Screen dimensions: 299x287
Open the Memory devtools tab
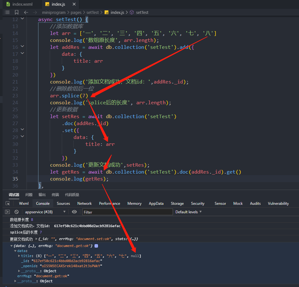click(x=135, y=204)
